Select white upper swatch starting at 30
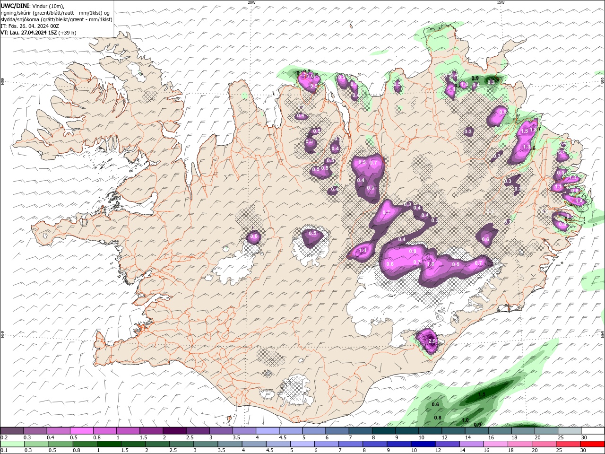Viewport: 605px width, 454px height. [592, 431]
